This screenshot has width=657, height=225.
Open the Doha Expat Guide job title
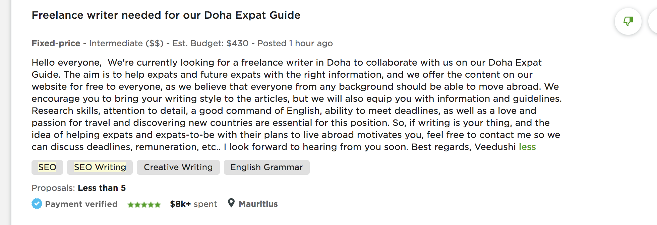click(x=166, y=15)
